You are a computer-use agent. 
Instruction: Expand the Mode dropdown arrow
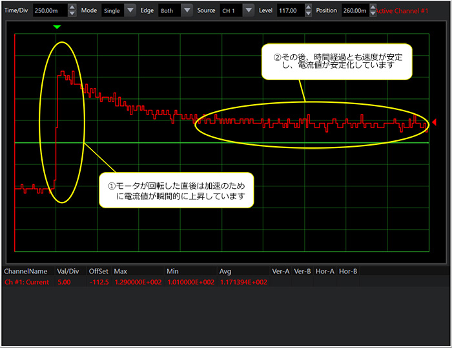pyautogui.click(x=130, y=10)
